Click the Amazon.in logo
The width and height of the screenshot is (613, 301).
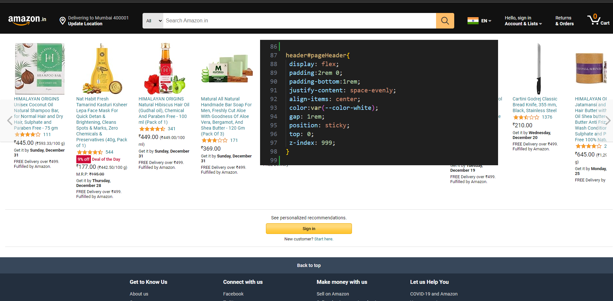pyautogui.click(x=27, y=20)
